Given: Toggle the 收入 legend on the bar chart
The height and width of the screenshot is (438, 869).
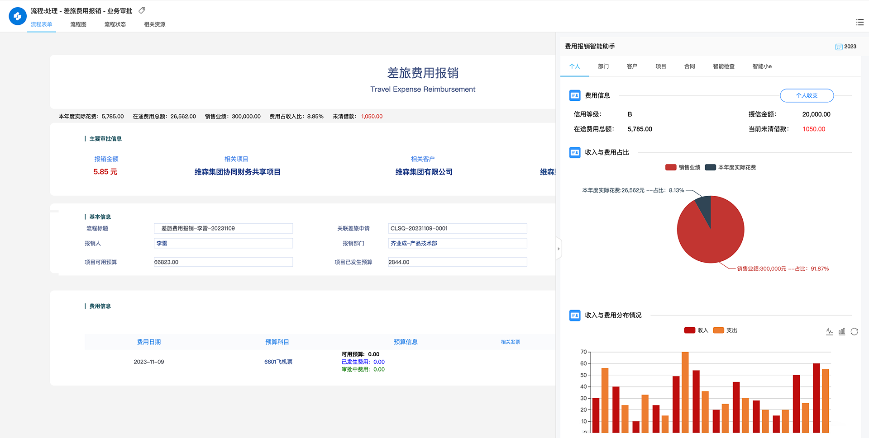Looking at the screenshot, I should [x=696, y=330].
